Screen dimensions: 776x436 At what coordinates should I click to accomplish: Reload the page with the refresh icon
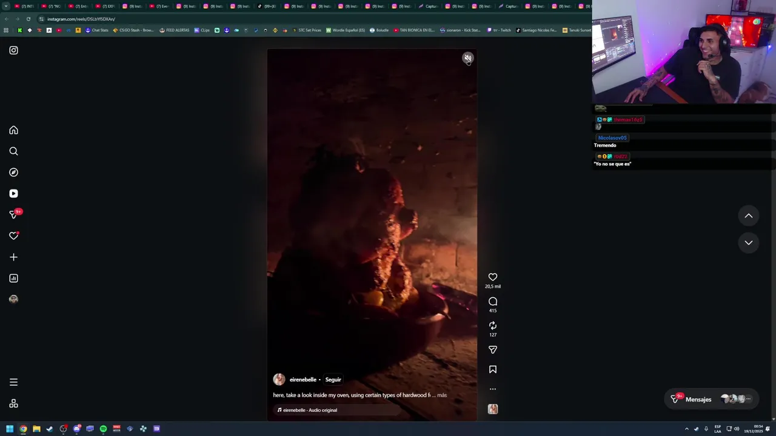tap(28, 19)
